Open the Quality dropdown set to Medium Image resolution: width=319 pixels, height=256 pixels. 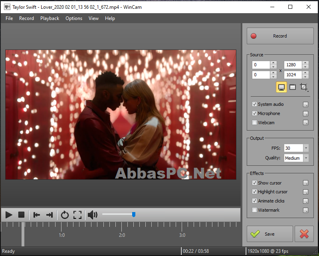[x=306, y=158]
